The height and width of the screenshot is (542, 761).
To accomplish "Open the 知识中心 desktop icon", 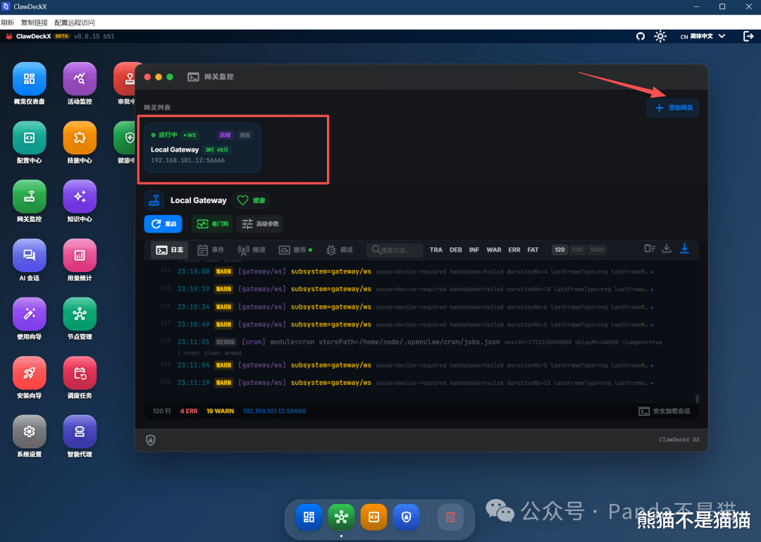I will pos(80,197).
